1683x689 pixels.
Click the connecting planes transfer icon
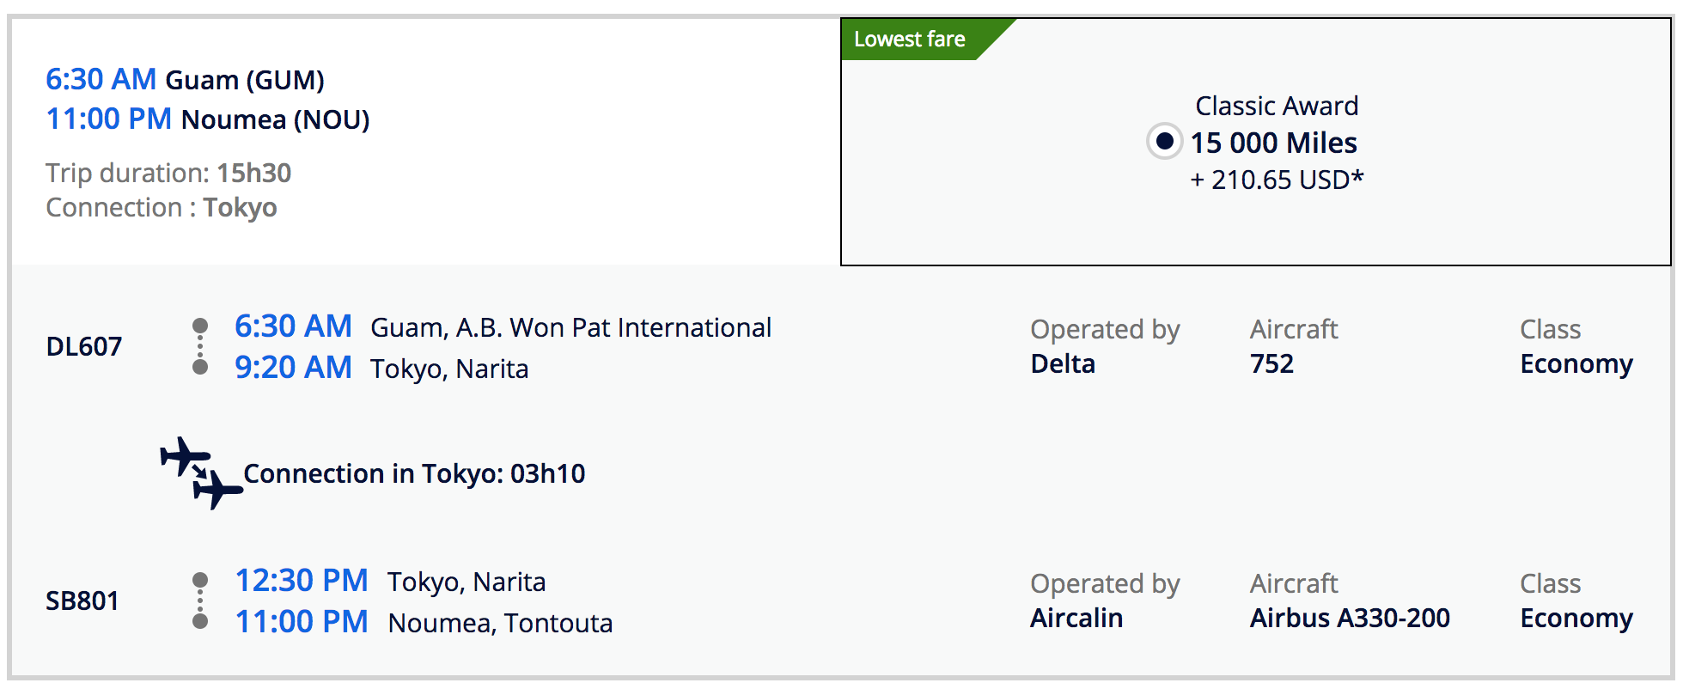[201, 473]
